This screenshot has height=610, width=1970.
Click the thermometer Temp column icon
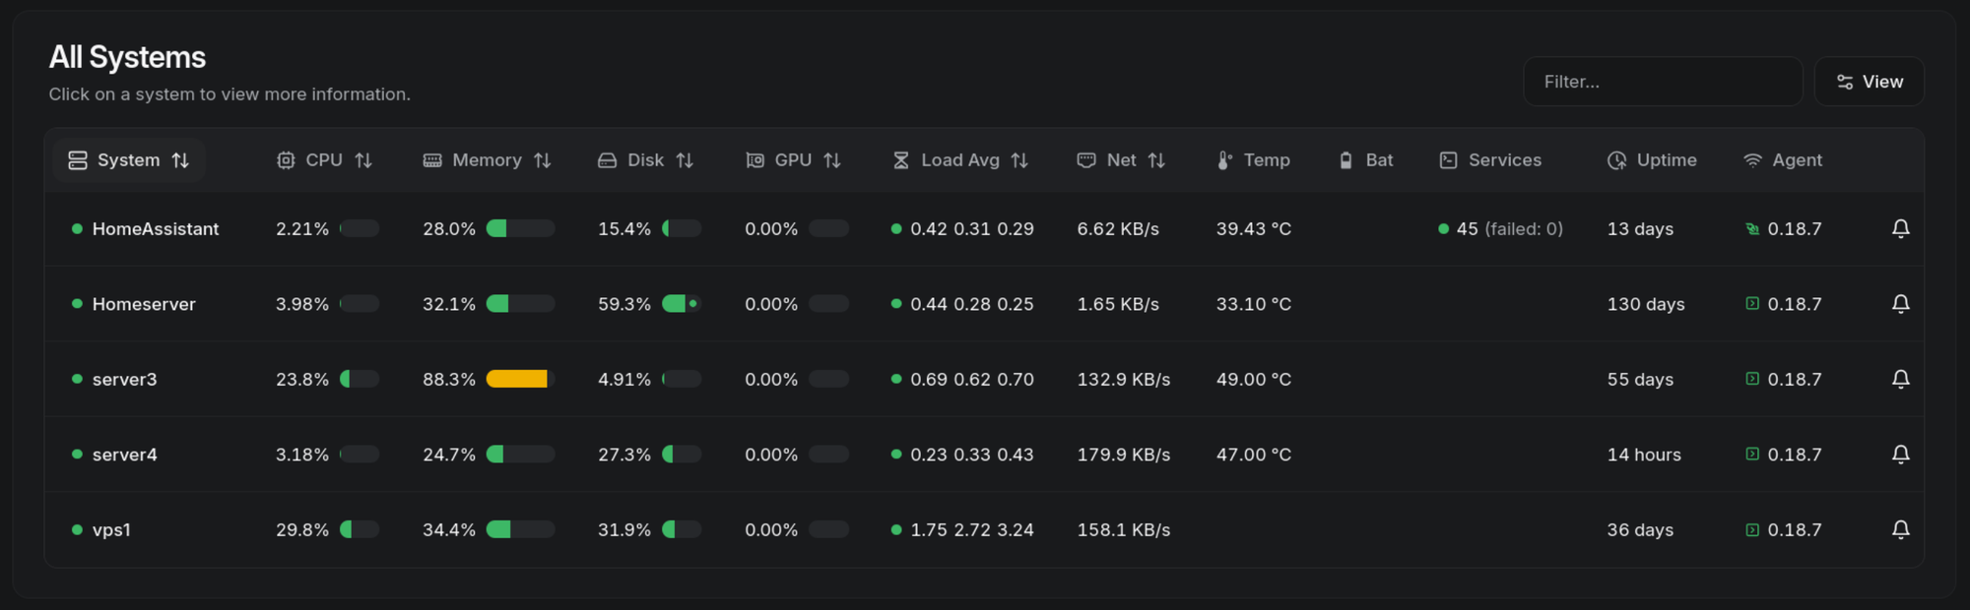(1224, 160)
